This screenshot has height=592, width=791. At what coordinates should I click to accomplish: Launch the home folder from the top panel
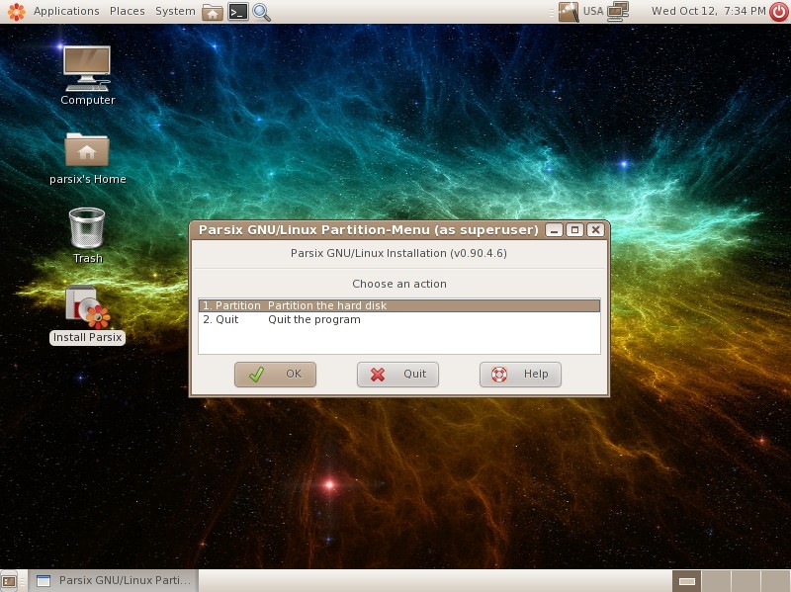[213, 12]
